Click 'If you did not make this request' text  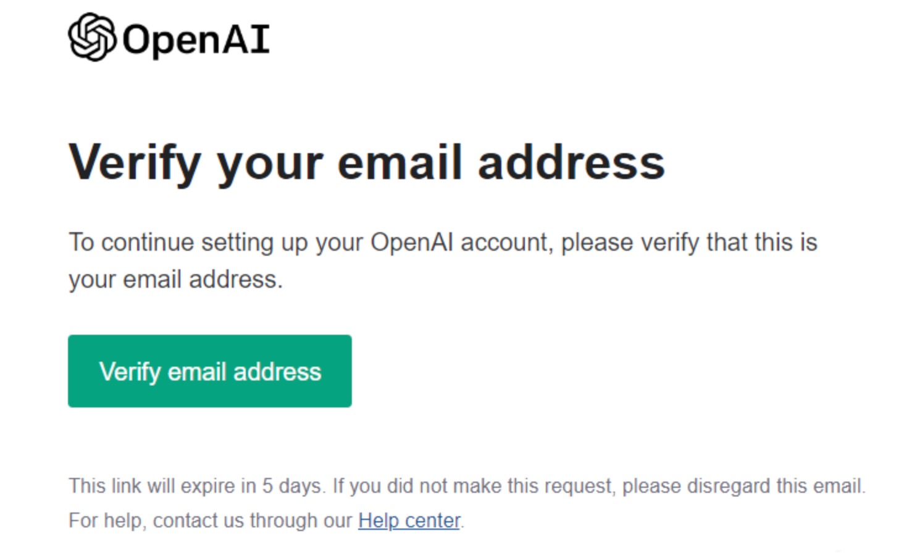click(x=474, y=486)
